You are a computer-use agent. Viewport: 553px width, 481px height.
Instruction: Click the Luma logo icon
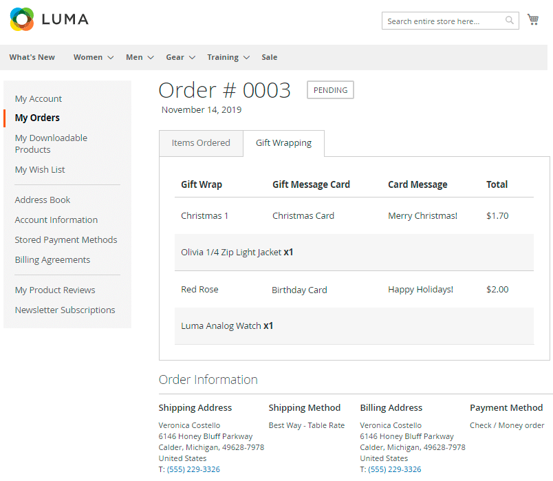tap(22, 19)
